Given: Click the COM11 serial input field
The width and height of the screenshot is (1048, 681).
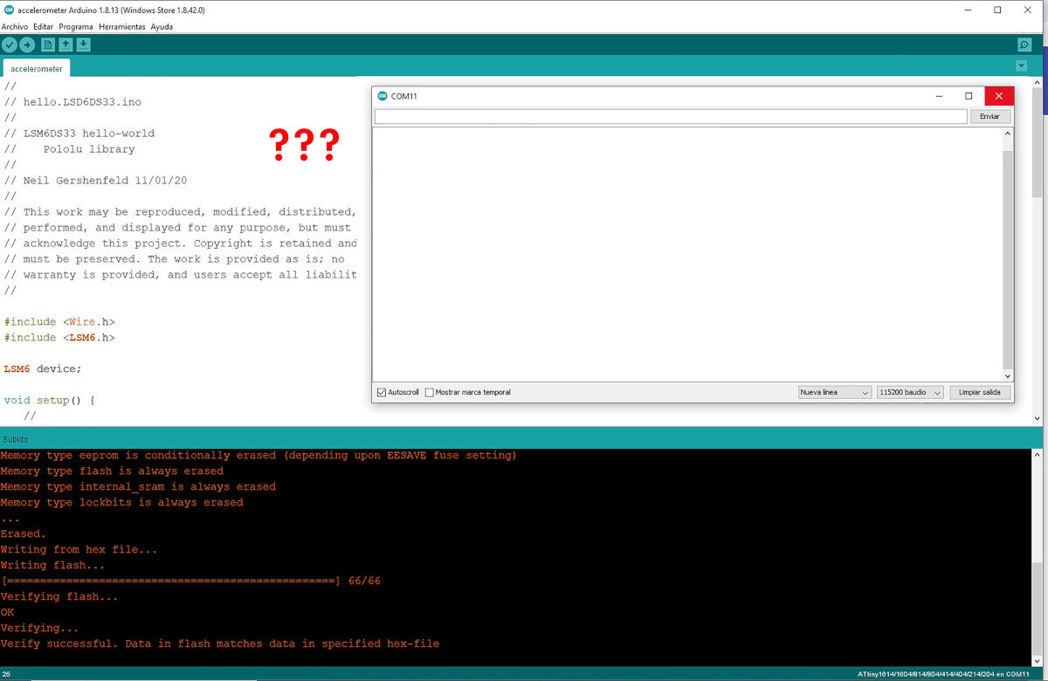Looking at the screenshot, I should (671, 116).
